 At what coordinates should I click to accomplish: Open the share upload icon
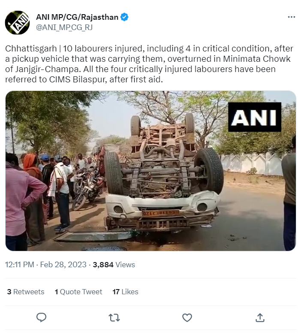(x=260, y=317)
